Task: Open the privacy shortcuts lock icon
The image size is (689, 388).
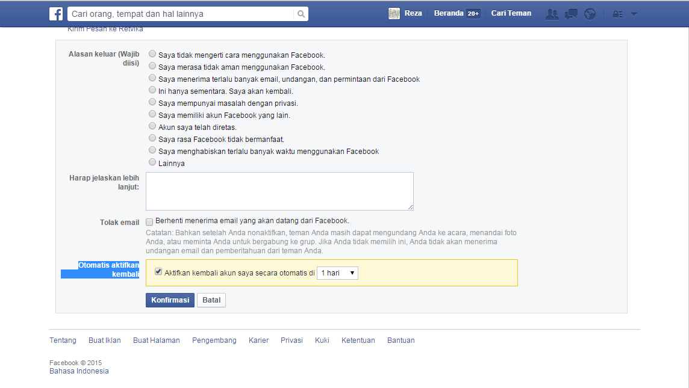Action: pyautogui.click(x=617, y=14)
